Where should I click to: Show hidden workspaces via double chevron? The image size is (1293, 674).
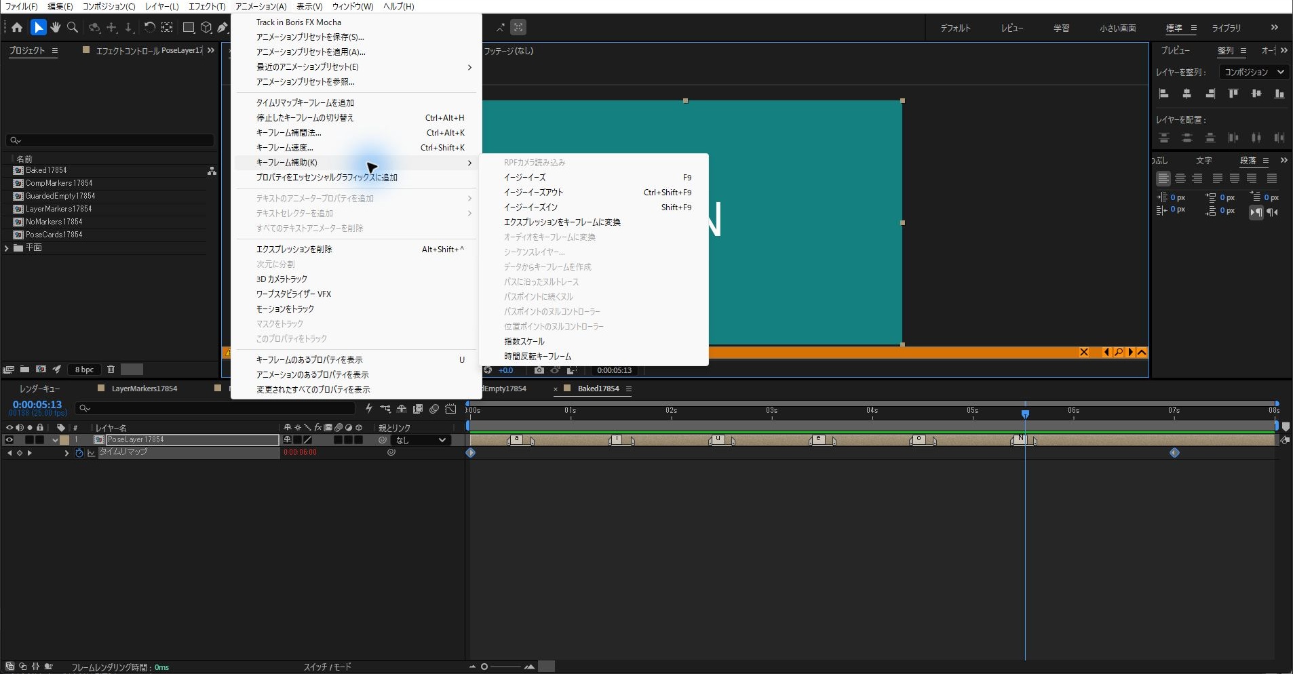[1275, 28]
